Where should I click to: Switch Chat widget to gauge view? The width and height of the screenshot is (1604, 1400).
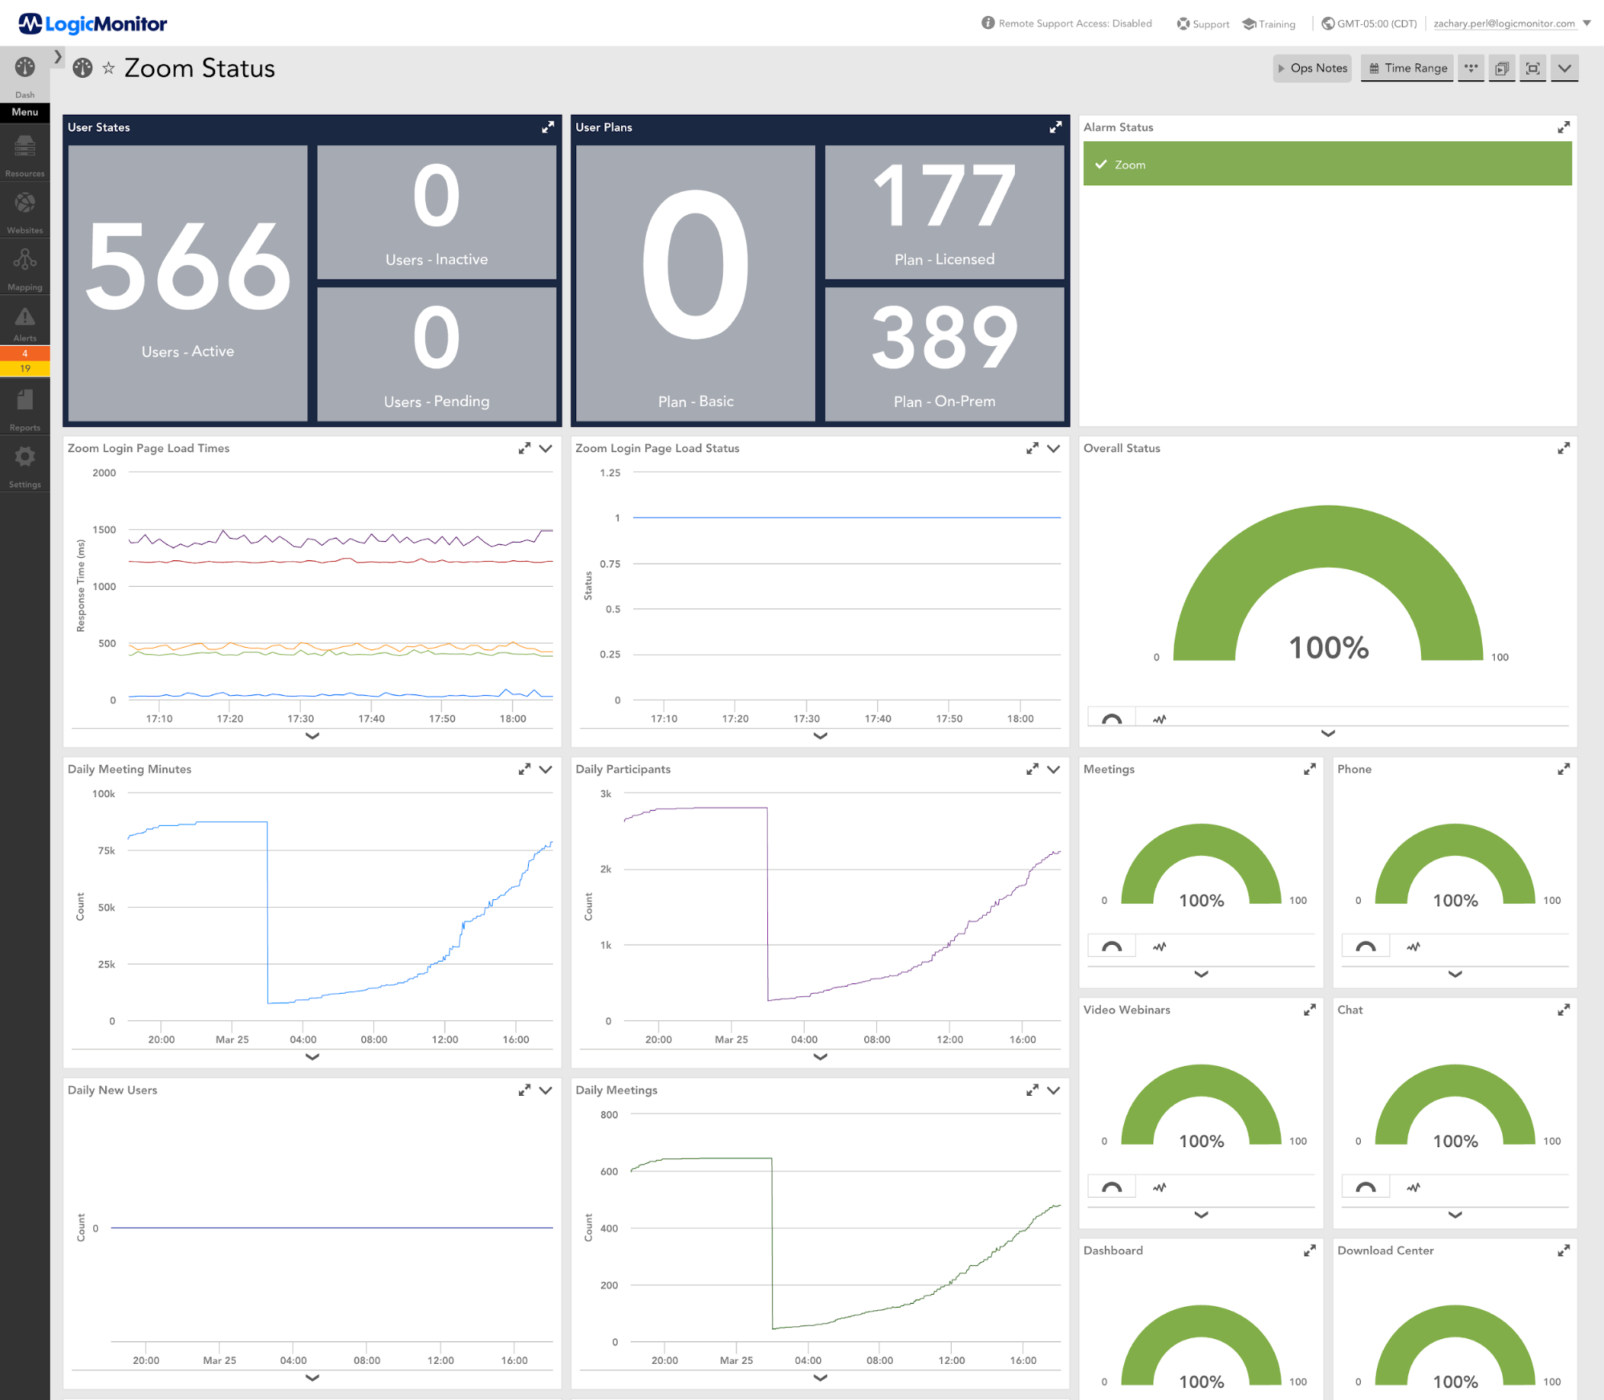[1366, 1187]
